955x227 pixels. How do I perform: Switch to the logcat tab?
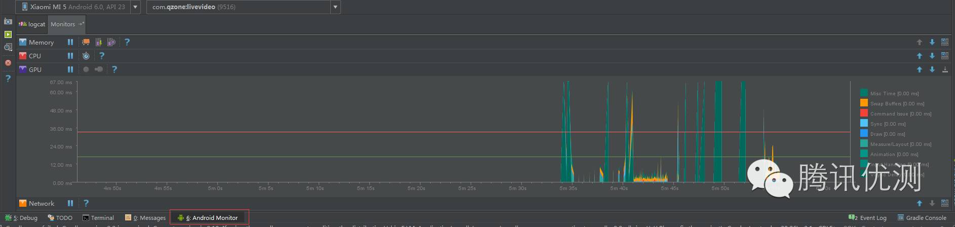click(32, 24)
